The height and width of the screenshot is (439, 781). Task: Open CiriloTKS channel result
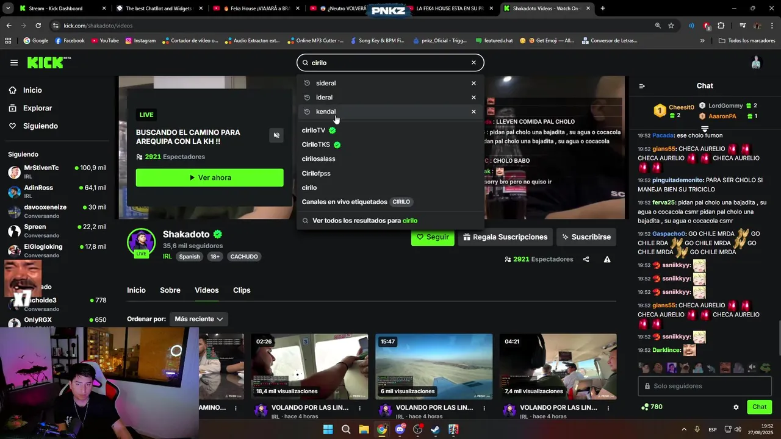pos(321,145)
